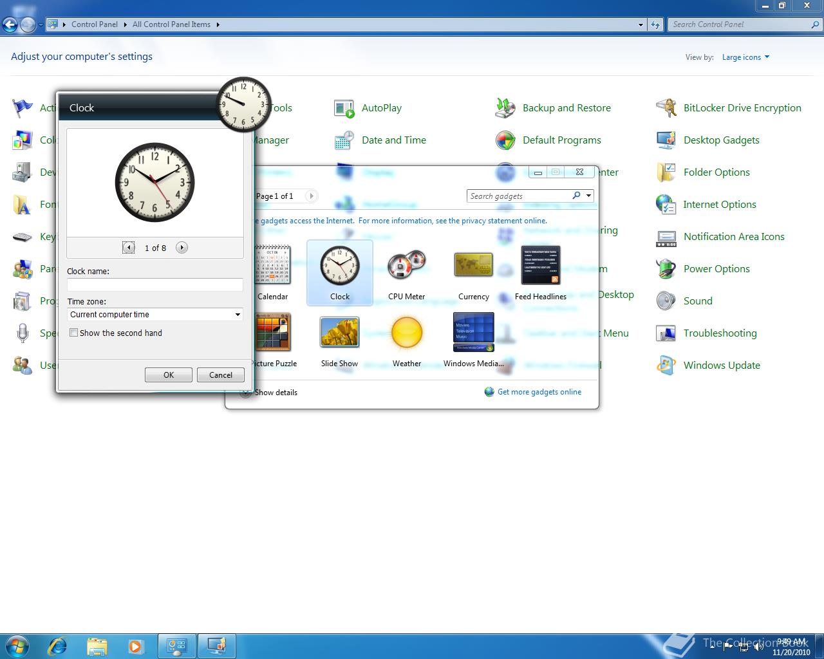Screen dimensions: 824x659
Task: Open Windows Explorer from taskbar
Action: click(x=97, y=645)
